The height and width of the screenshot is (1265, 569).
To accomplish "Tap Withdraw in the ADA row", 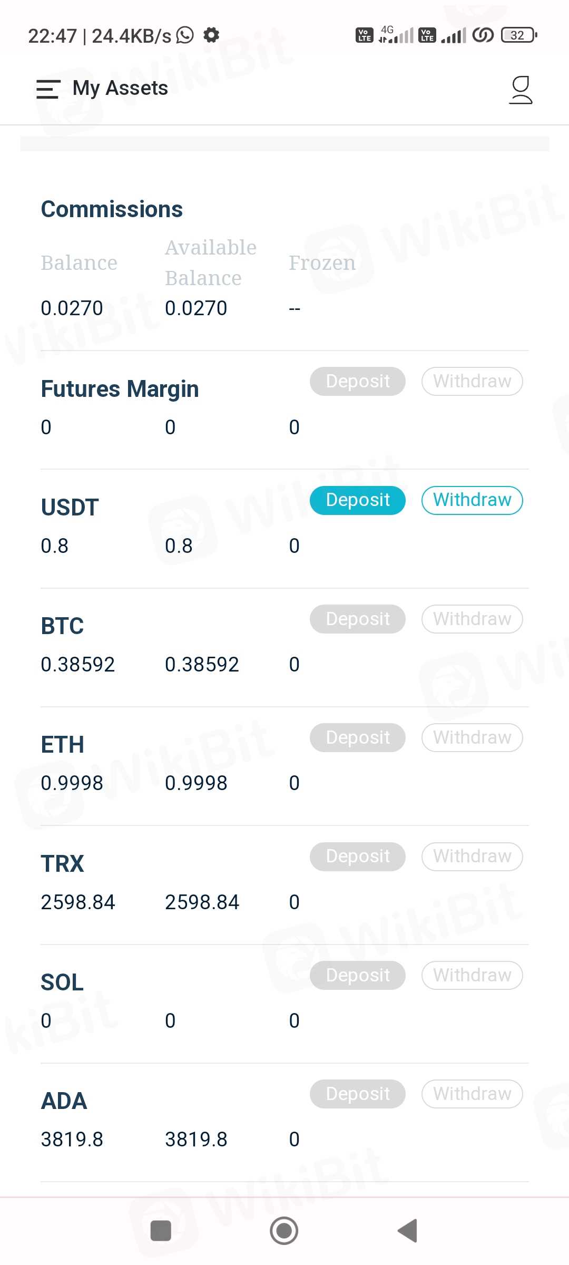I will pos(472,1094).
